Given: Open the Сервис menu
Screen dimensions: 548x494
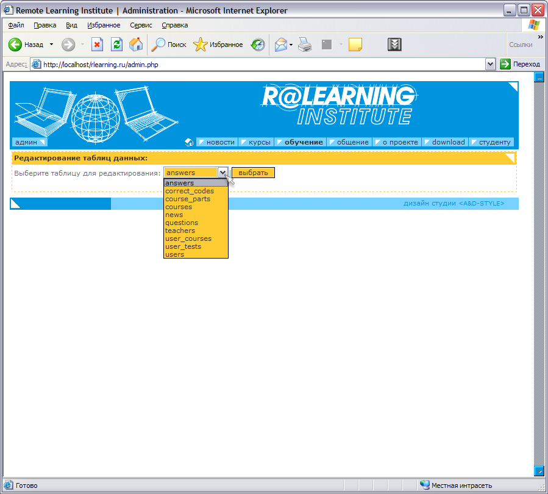Looking at the screenshot, I should coord(141,25).
